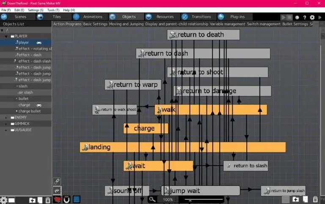Click the round record icon in toolbar
This screenshot has height=204, width=325.
(297, 18)
